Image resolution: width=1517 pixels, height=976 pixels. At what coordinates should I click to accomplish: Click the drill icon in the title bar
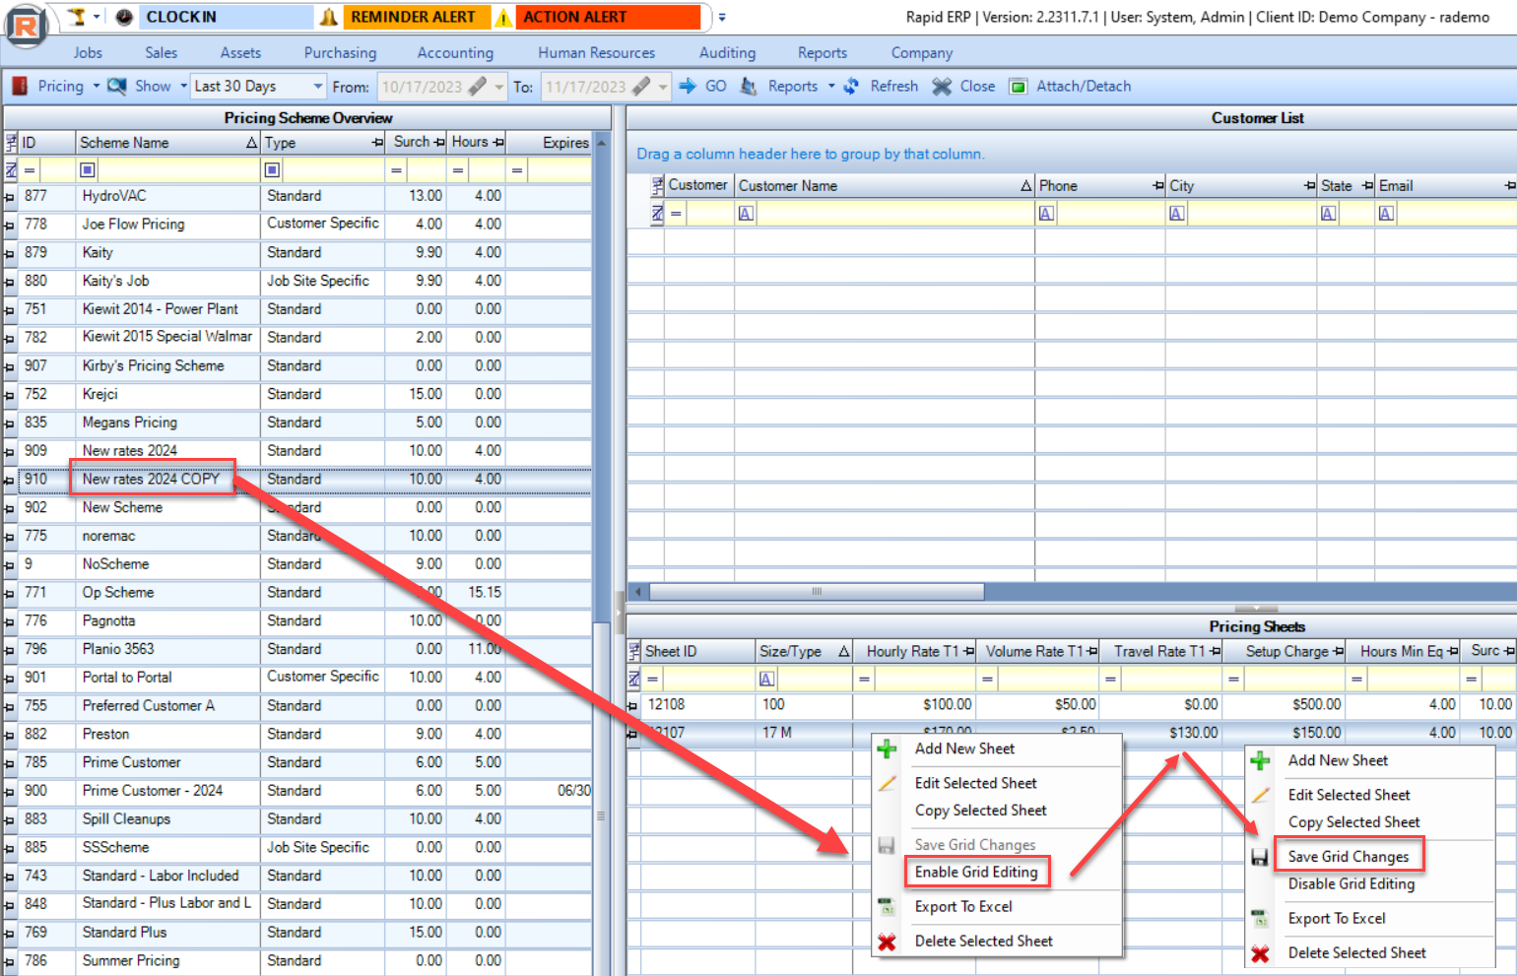point(77,17)
